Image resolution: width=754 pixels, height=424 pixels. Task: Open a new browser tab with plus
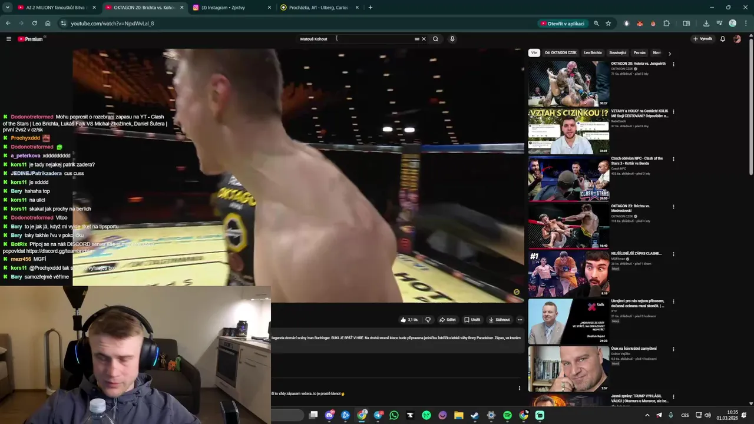tap(370, 8)
